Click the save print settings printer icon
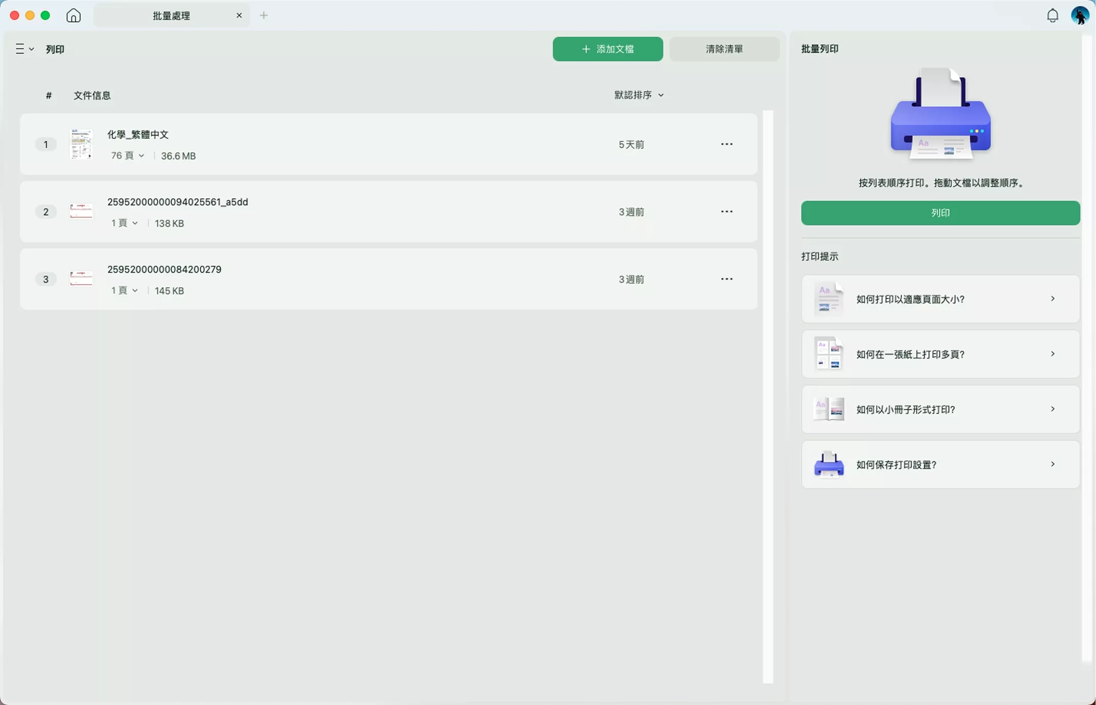 pos(829,464)
